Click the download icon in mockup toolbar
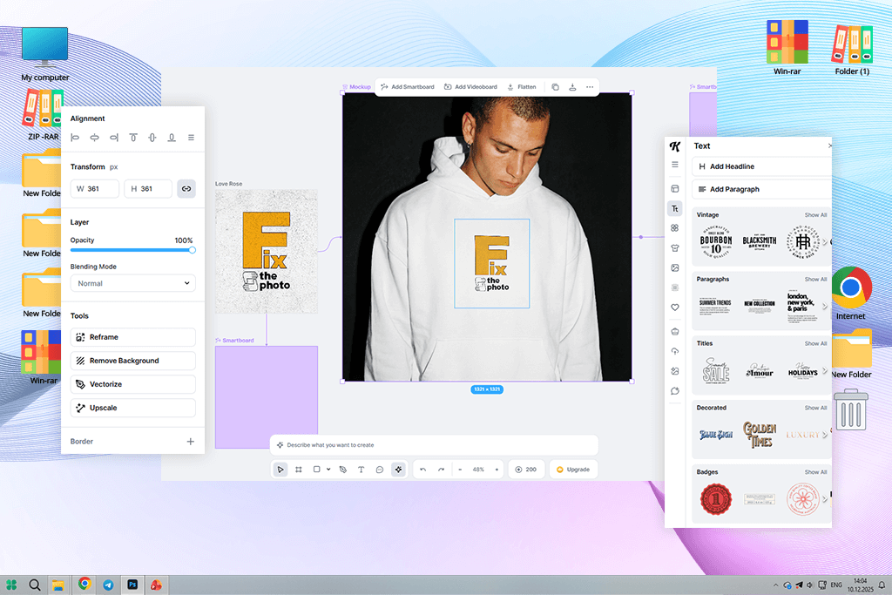892x595 pixels. point(572,87)
